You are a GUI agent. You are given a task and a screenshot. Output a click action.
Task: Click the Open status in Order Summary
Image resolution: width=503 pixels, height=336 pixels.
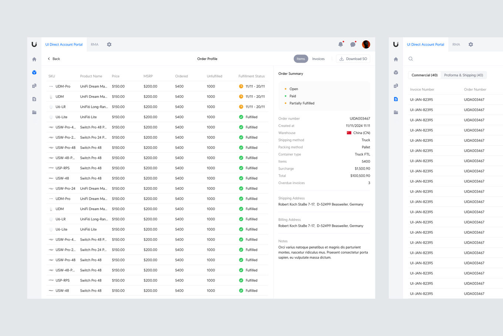pos(294,89)
